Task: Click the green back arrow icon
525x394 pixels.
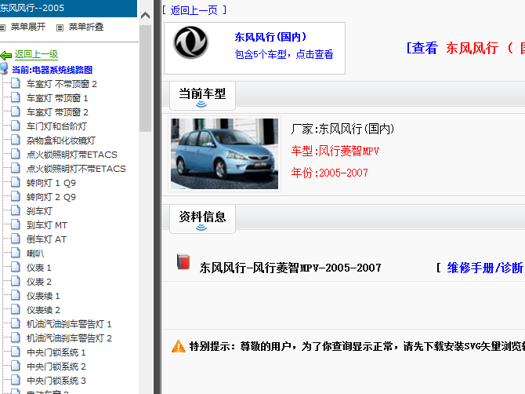Action: 5,55
